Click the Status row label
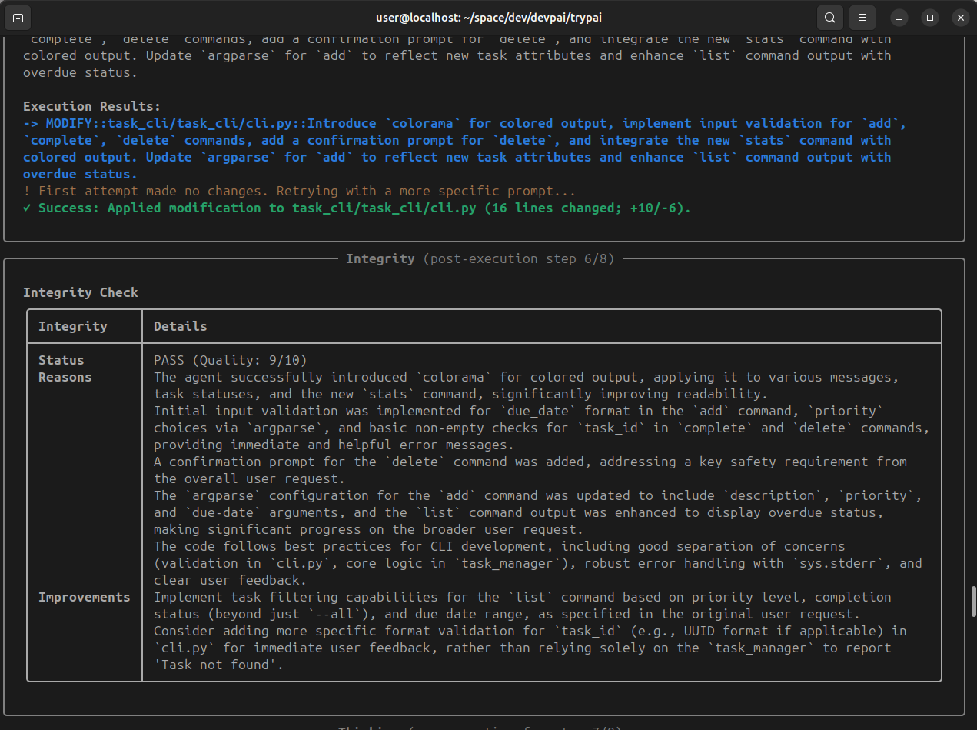Image resolution: width=977 pixels, height=730 pixels. coord(61,360)
